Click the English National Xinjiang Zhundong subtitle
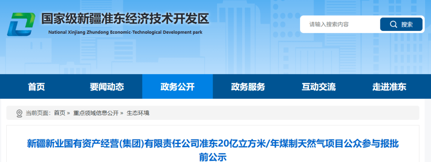Screen dimensions: 431x162 pos(125,32)
